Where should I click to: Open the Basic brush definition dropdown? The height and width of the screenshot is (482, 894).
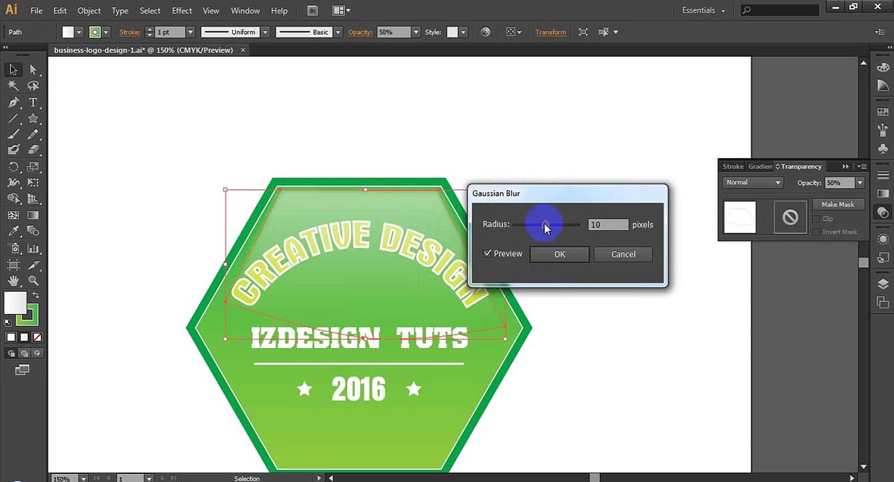point(338,32)
